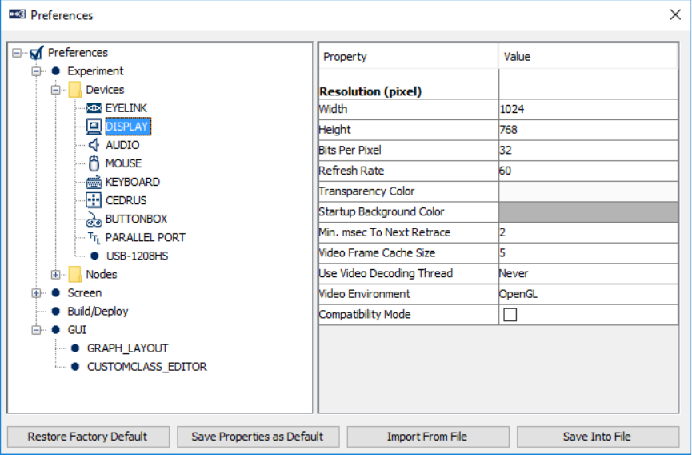This screenshot has width=692, height=455.
Task: Click the PARALLEL PORT TTL icon
Action: [94, 238]
